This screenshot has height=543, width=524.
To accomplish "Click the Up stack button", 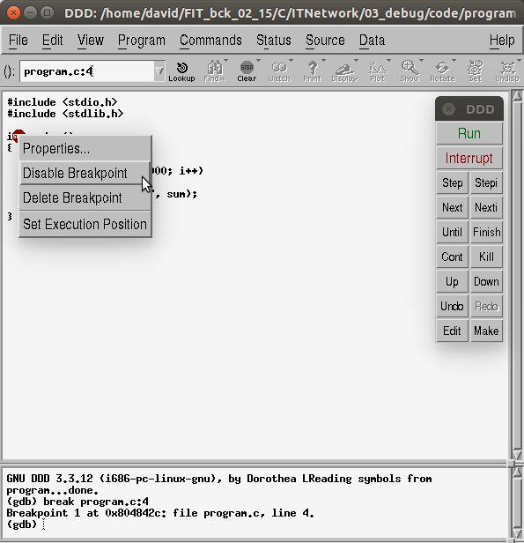I will [x=452, y=281].
